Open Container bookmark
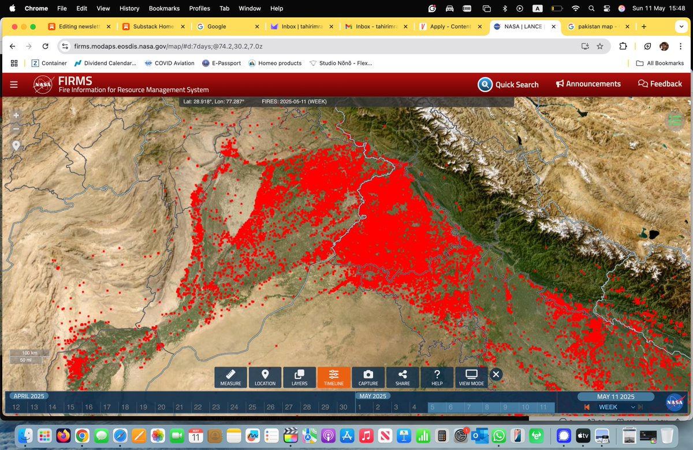Viewport: 693px width, 450px height. click(x=49, y=63)
